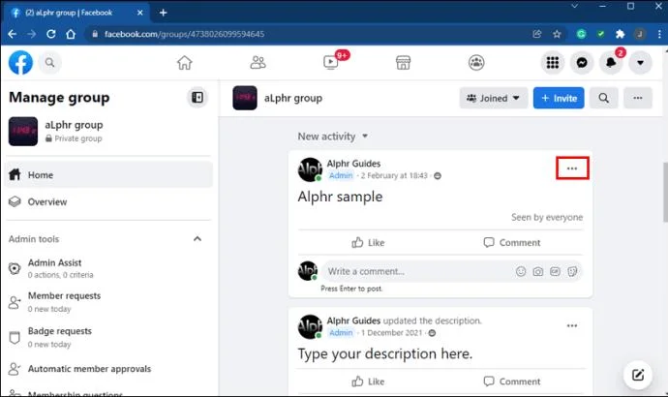Attach a photo to the comment
Screen dimensions: 668x397
point(537,271)
